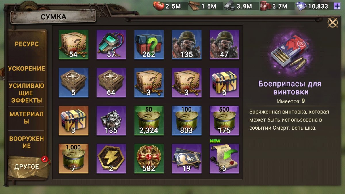Go to the ВООРУЖЕНИЕ tab
Viewport: 345px width, 194px height.
click(27, 142)
